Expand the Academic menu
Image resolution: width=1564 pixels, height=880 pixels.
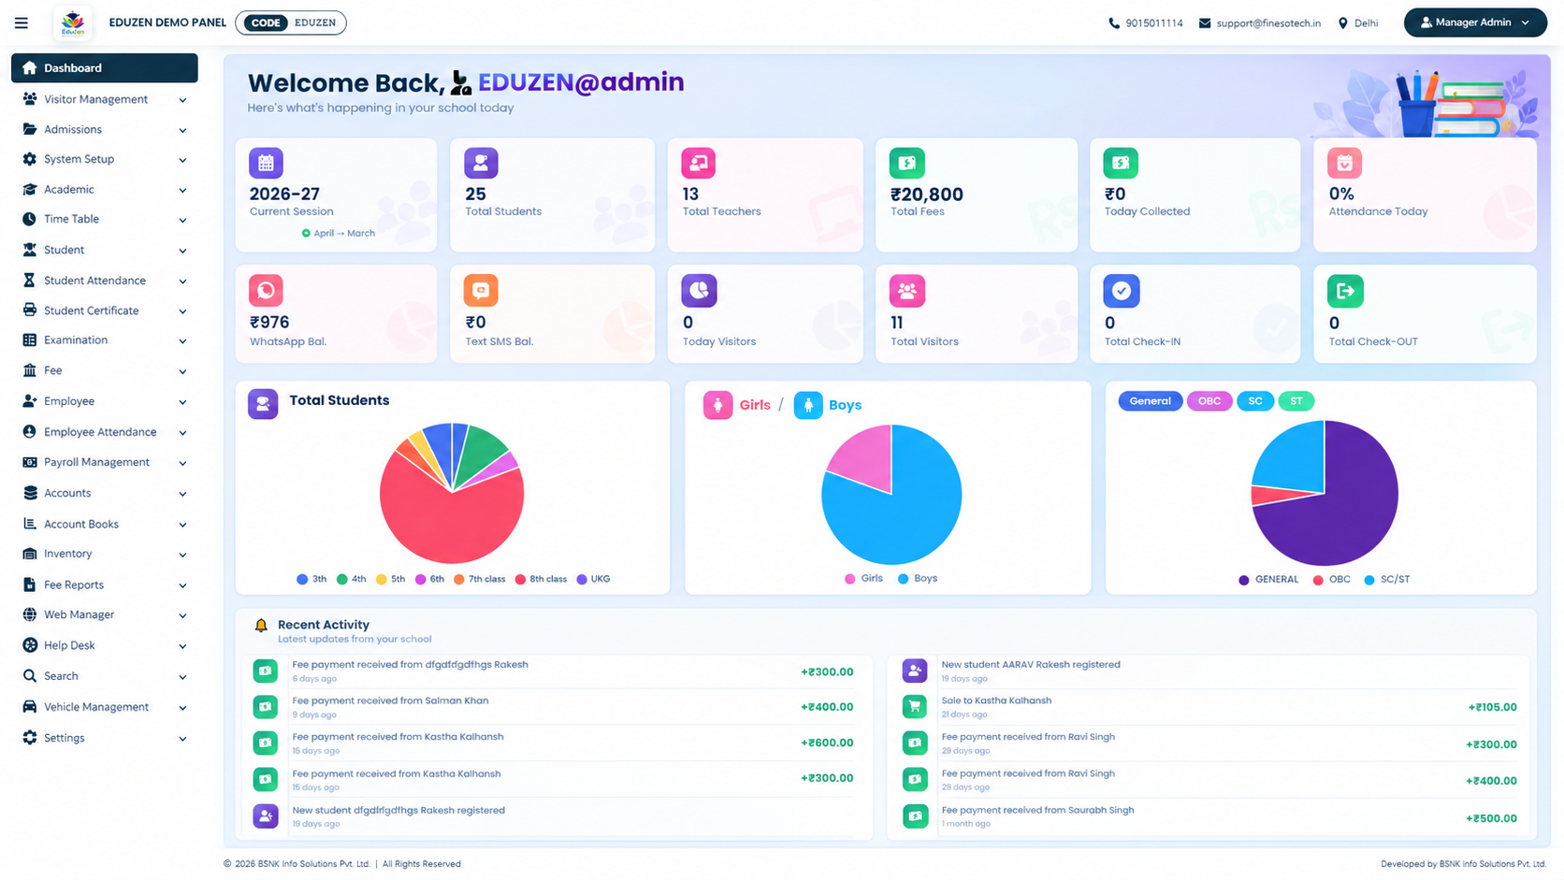105,190
